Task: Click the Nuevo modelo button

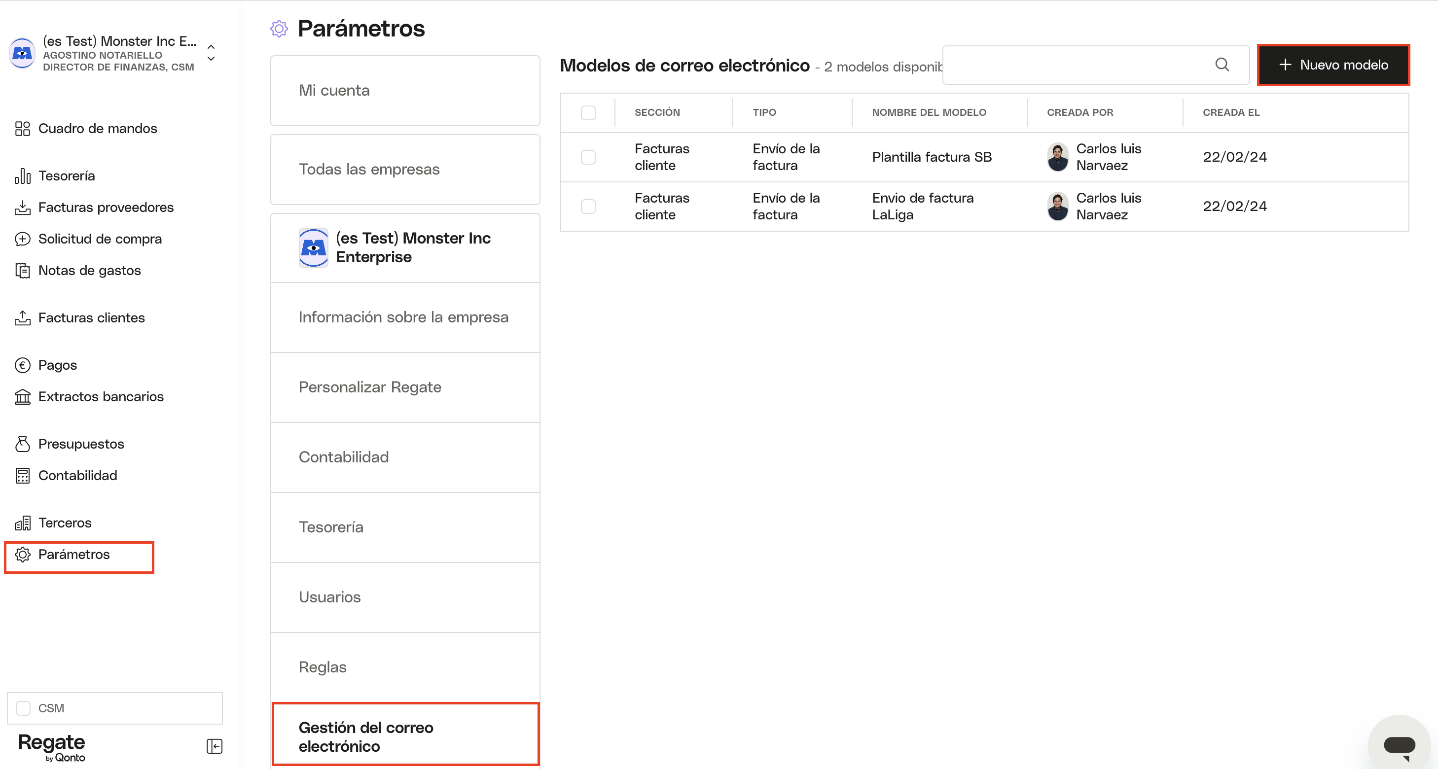Action: click(x=1333, y=65)
